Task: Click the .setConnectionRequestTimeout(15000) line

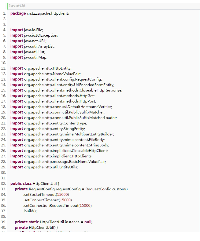Action: click(x=57, y=206)
